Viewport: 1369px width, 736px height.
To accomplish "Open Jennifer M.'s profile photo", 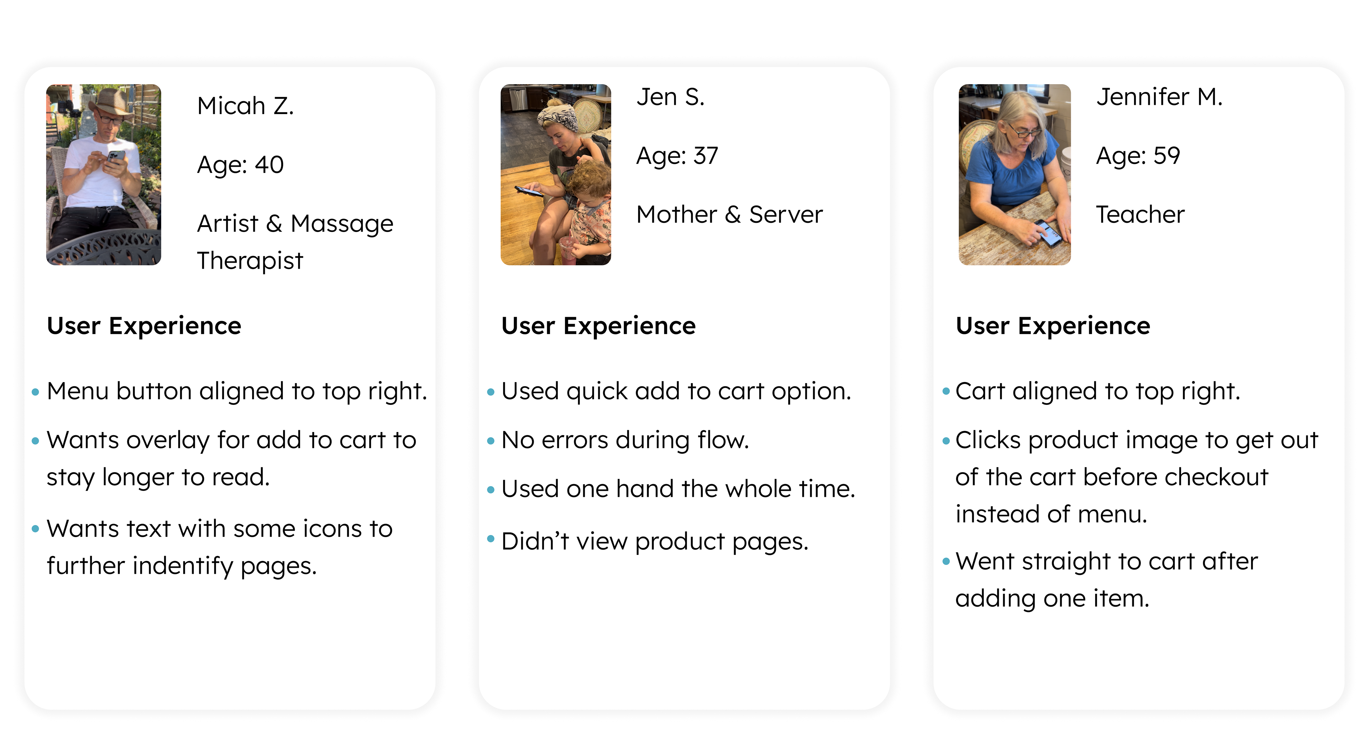I will tap(1014, 174).
